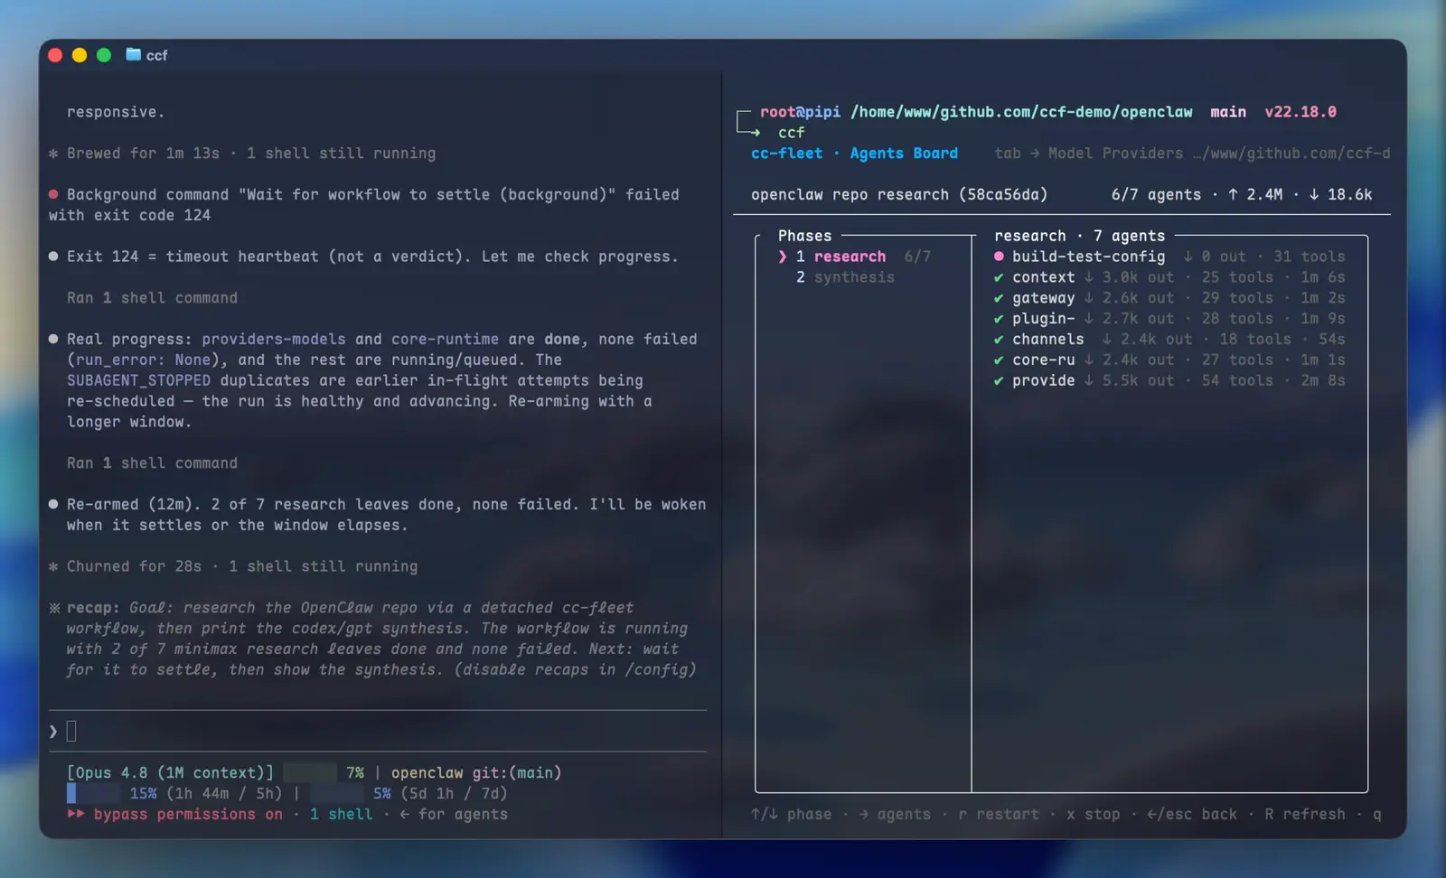Click the selection chevron beside the research phase
This screenshot has width=1446, height=878.
tap(783, 257)
